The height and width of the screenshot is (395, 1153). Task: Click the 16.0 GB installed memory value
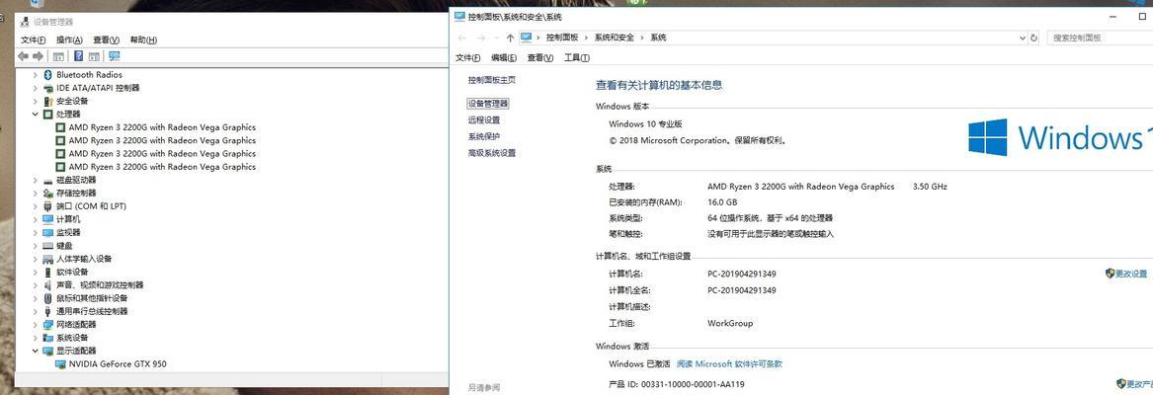722,202
